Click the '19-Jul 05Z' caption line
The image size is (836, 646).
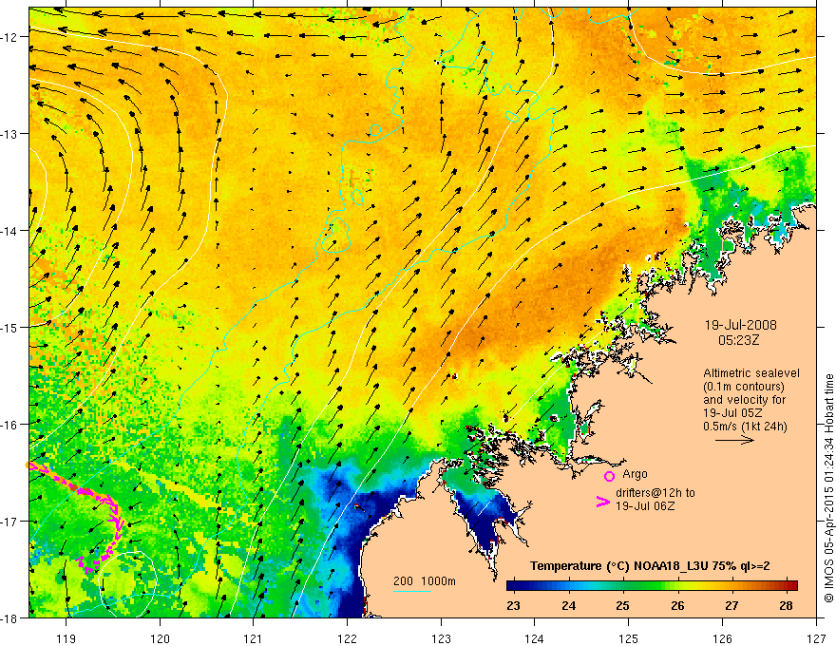[x=732, y=412]
